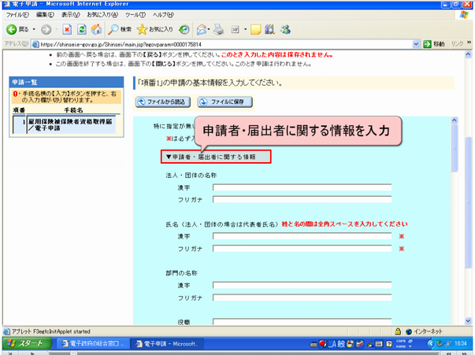Click the taskbar clock showing 16:34
The image size is (475, 355).
[x=460, y=343]
